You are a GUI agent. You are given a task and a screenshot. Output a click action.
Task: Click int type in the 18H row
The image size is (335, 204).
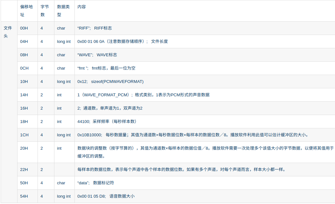coord(59,121)
